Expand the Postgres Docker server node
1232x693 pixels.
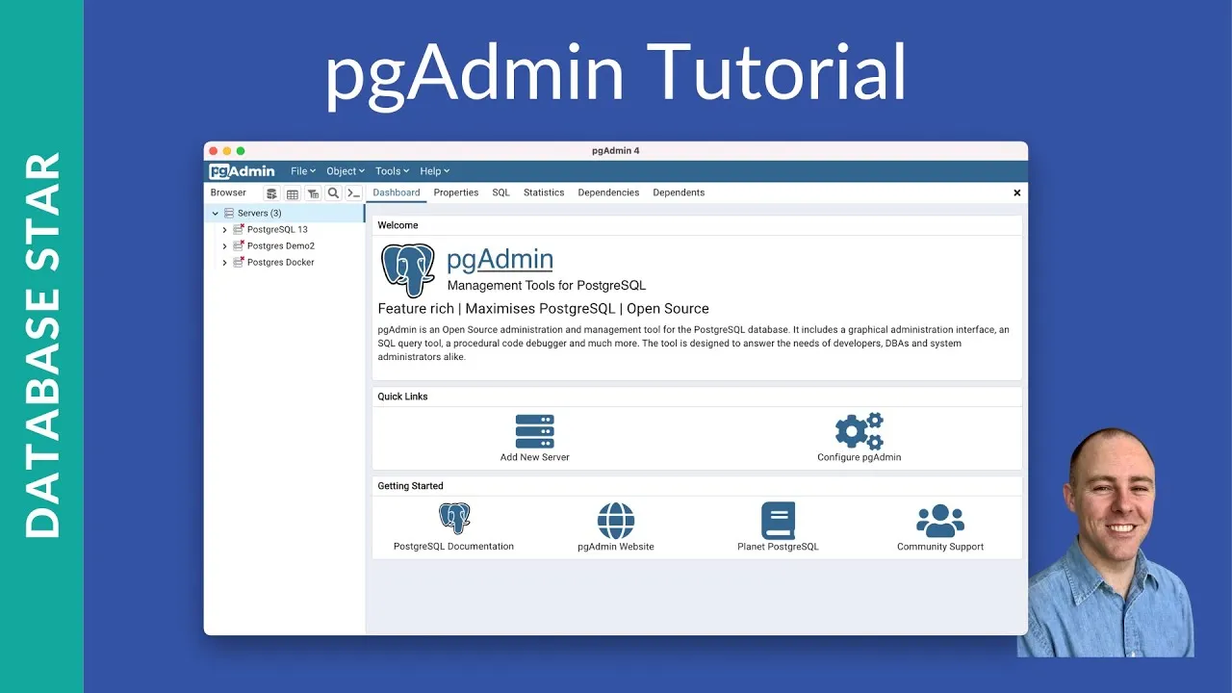click(x=224, y=263)
